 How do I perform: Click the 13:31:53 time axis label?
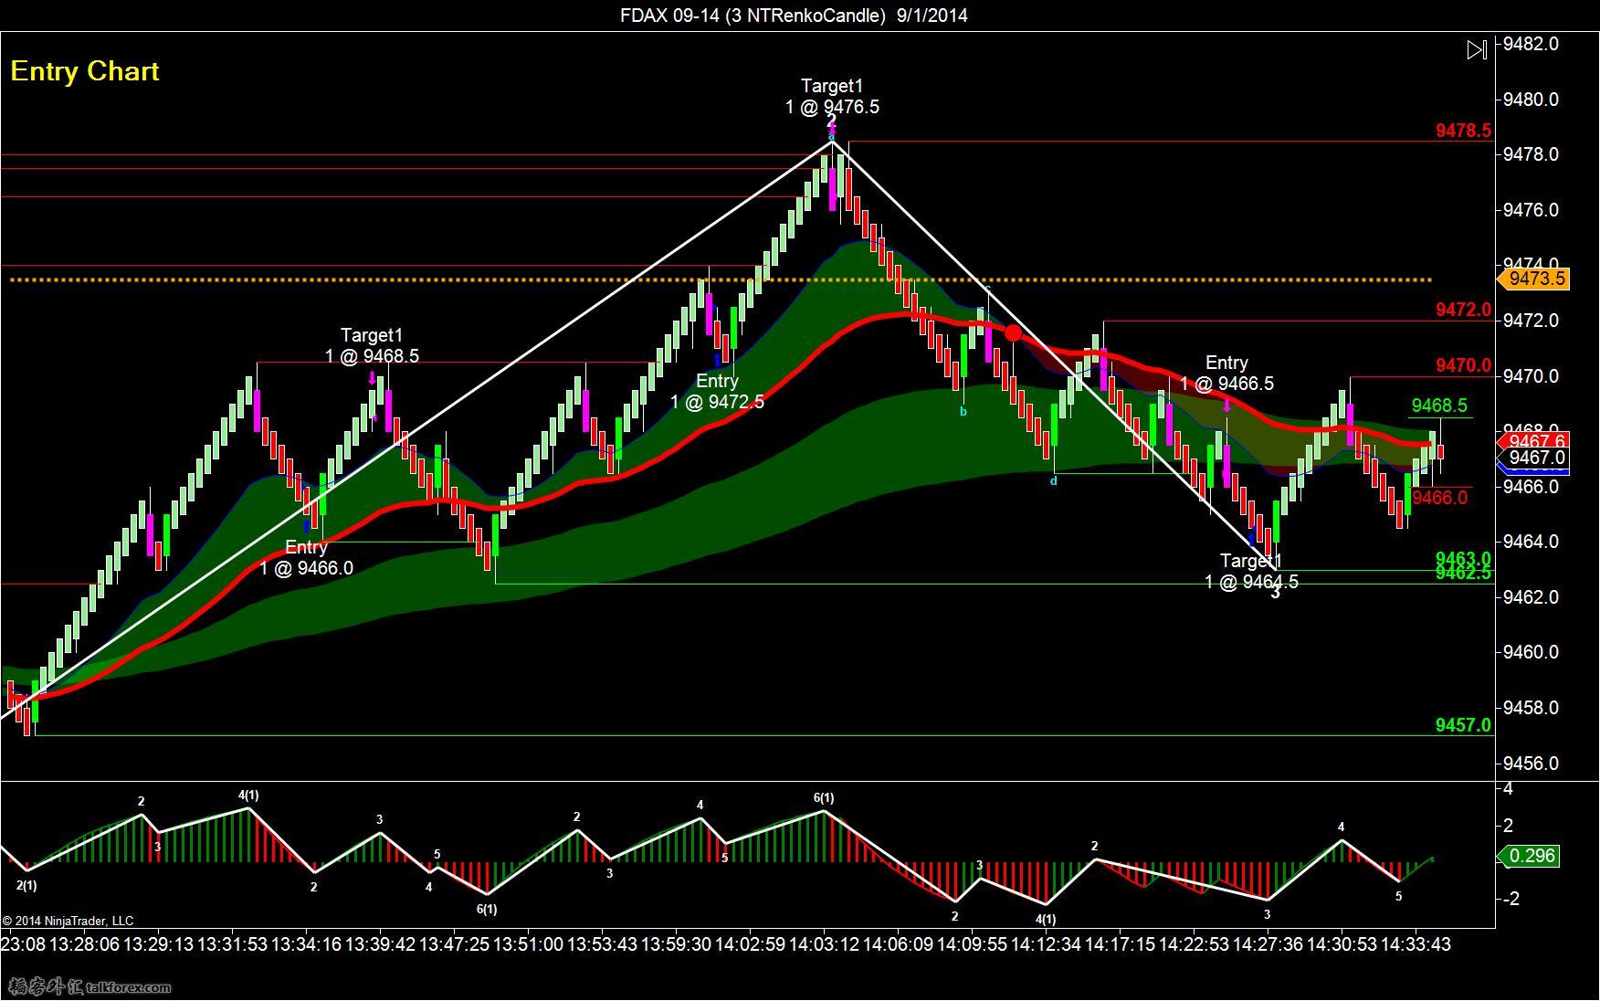232,944
